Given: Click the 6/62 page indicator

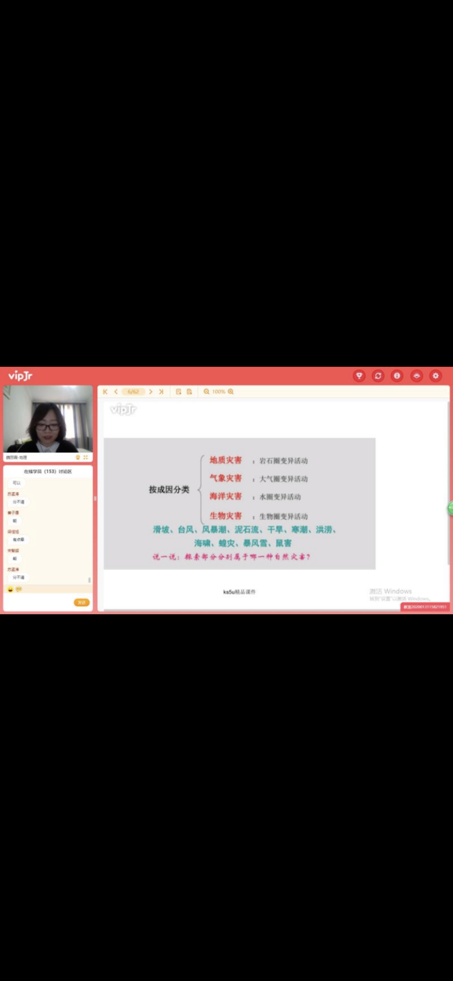Looking at the screenshot, I should point(133,392).
